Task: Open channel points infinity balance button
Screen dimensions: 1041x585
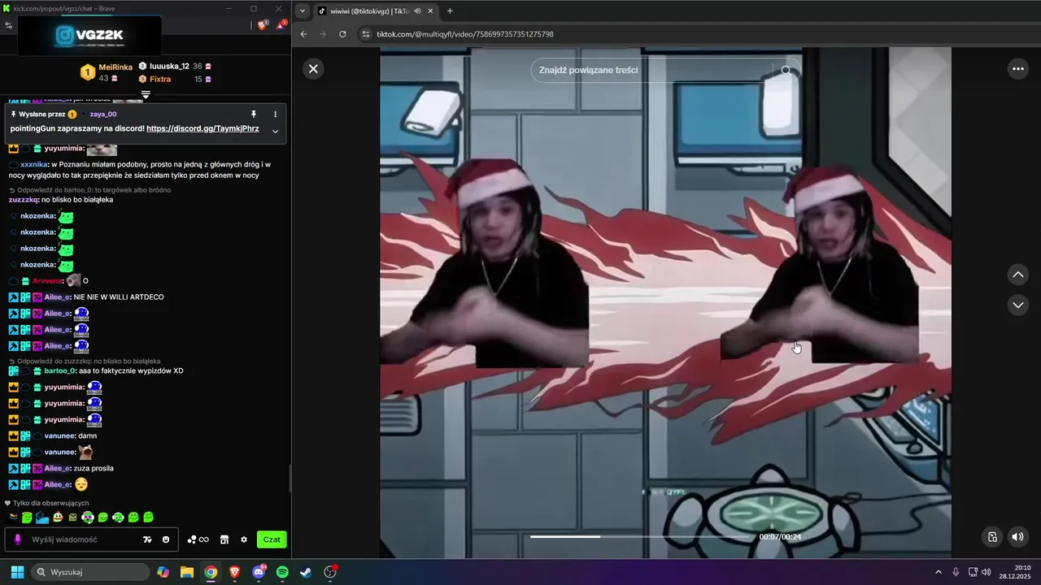Action: tap(198, 539)
